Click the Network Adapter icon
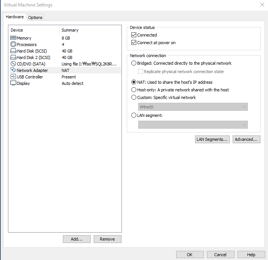This screenshot has height=260, width=268. pos(13,70)
